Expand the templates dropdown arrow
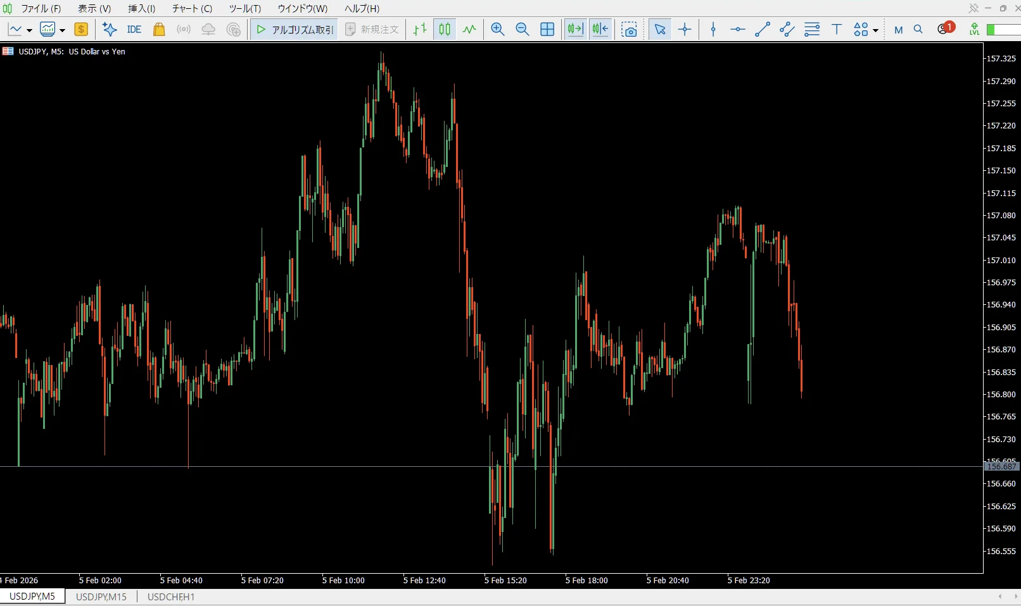The width and height of the screenshot is (1021, 606). tap(62, 30)
